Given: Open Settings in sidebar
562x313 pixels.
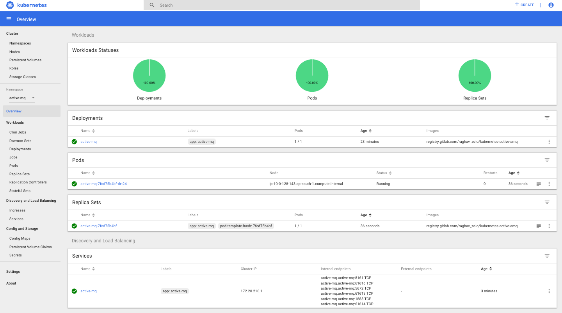Looking at the screenshot, I should [13, 272].
